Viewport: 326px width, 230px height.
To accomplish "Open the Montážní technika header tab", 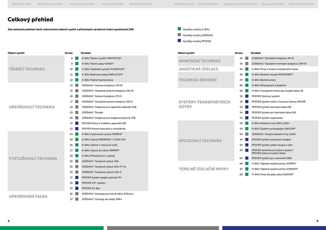I will 141,4.
